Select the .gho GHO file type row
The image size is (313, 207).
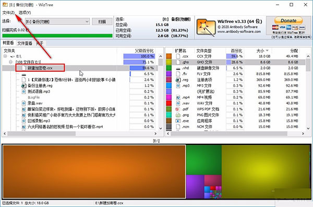(236, 62)
